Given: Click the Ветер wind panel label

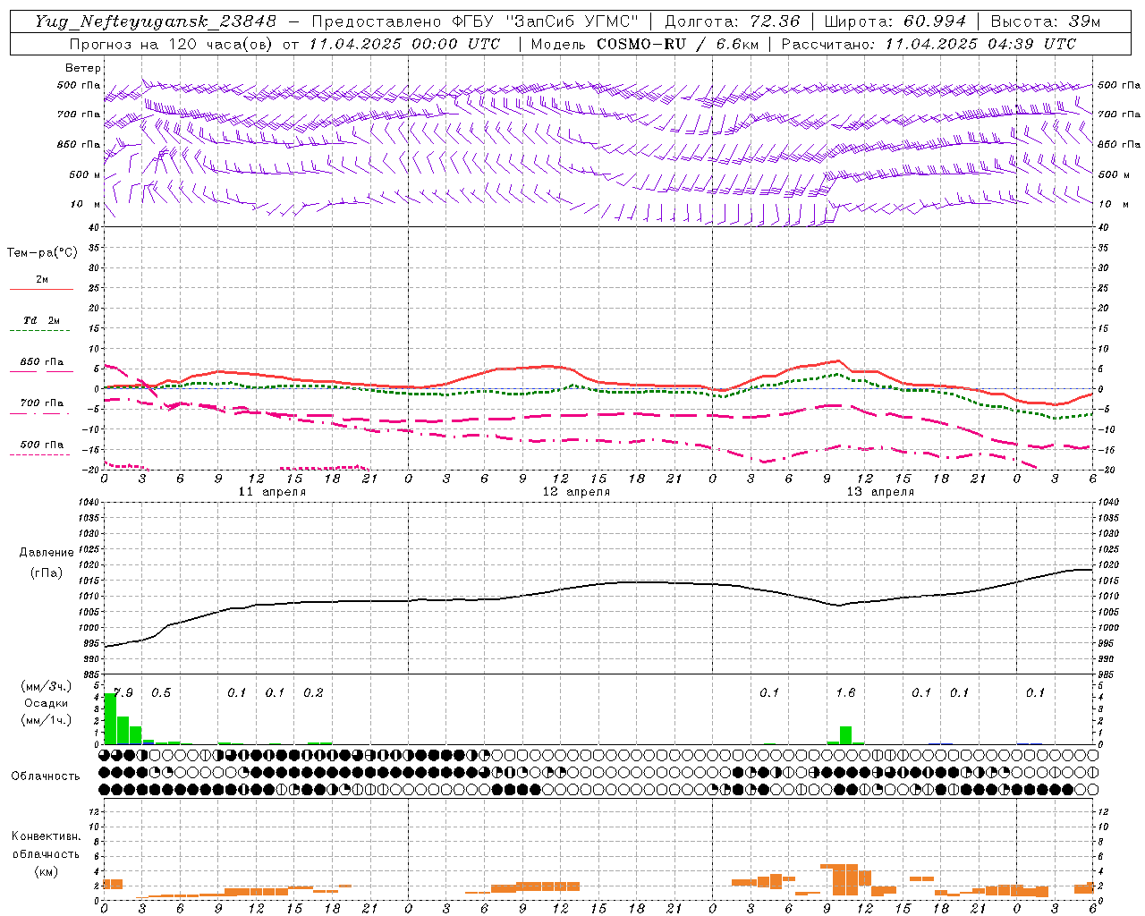Looking at the screenshot, I should pos(83,68).
